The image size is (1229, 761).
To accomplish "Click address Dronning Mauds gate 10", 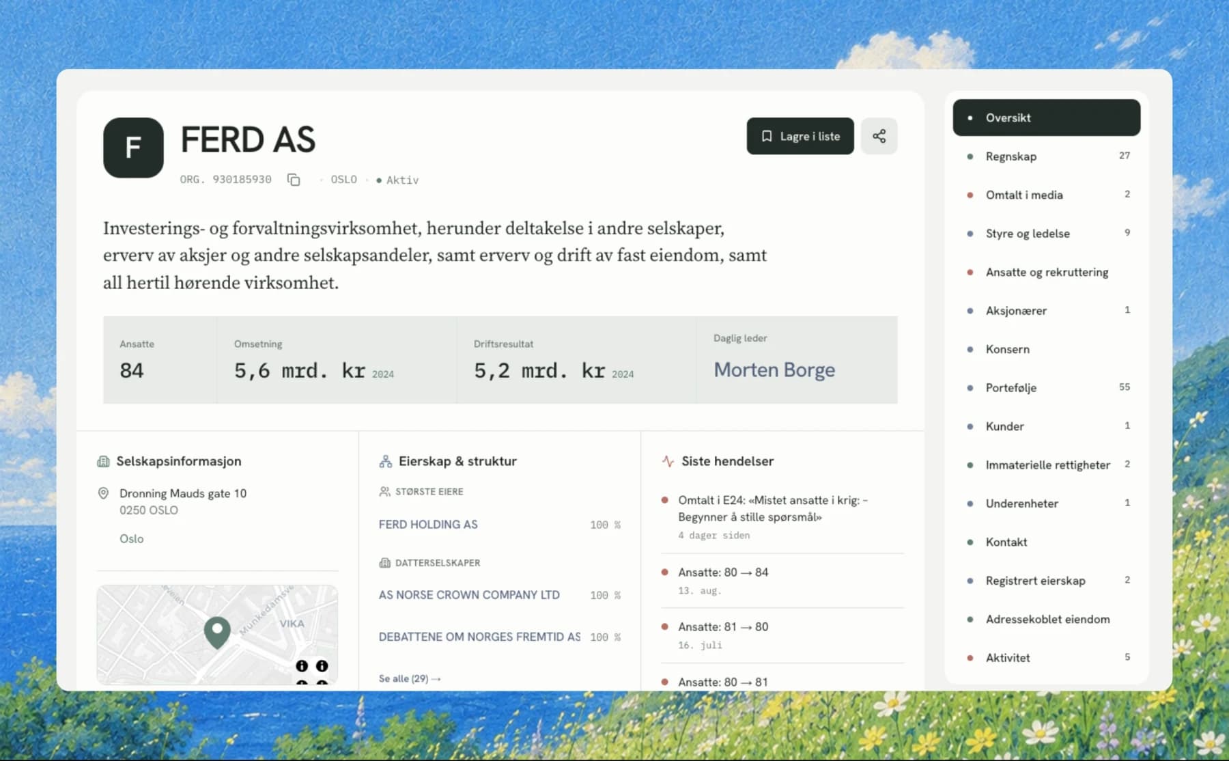I will pos(183,493).
